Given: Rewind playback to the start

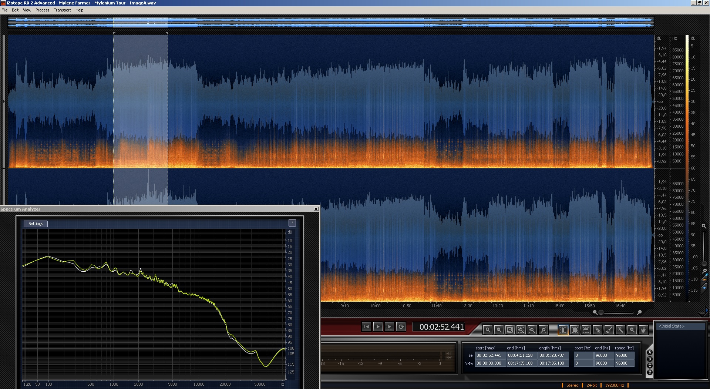Looking at the screenshot, I should pos(366,327).
